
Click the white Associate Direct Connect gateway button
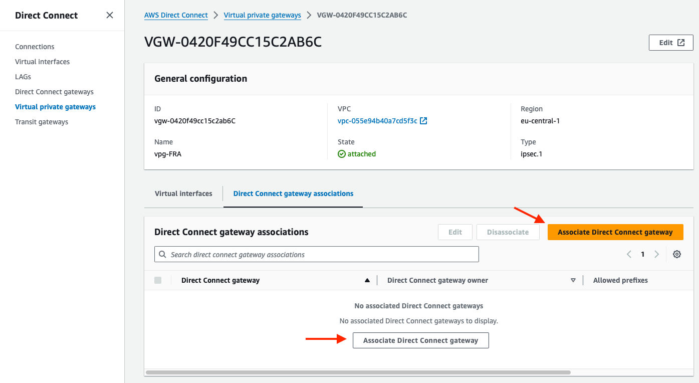point(421,340)
